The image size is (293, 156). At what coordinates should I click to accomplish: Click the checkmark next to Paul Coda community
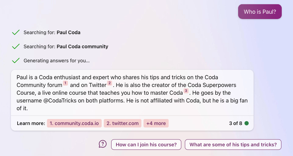[x=16, y=46]
